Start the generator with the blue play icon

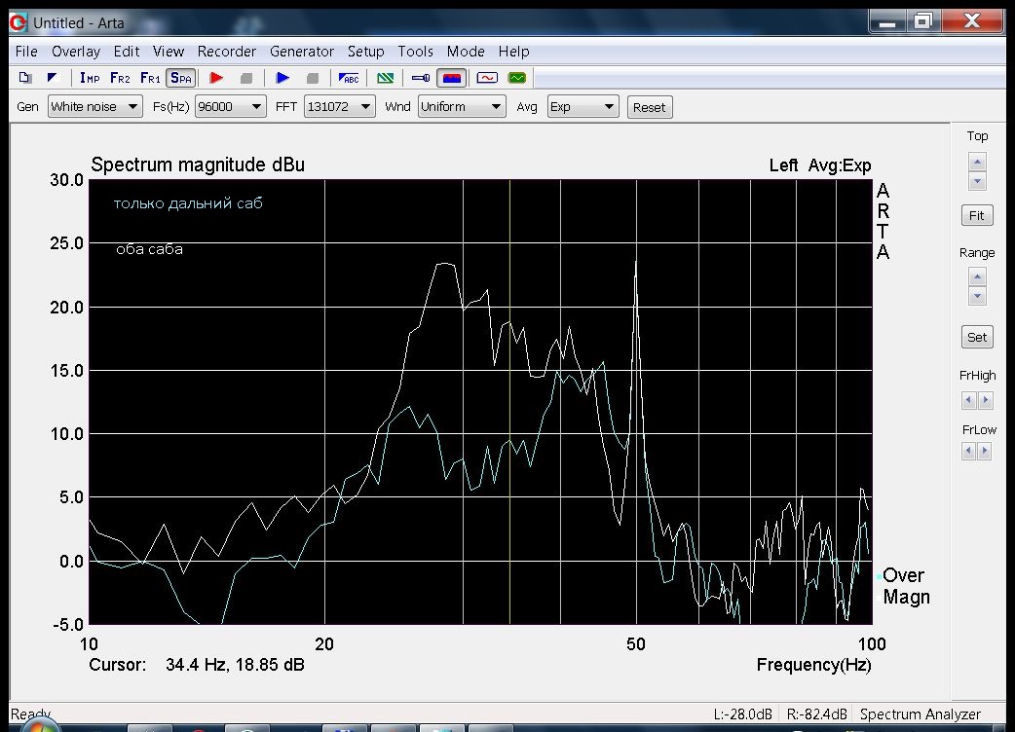(282, 78)
